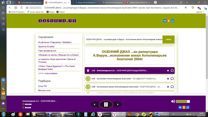Expand the Другое bookmarks folder

click(200, 12)
